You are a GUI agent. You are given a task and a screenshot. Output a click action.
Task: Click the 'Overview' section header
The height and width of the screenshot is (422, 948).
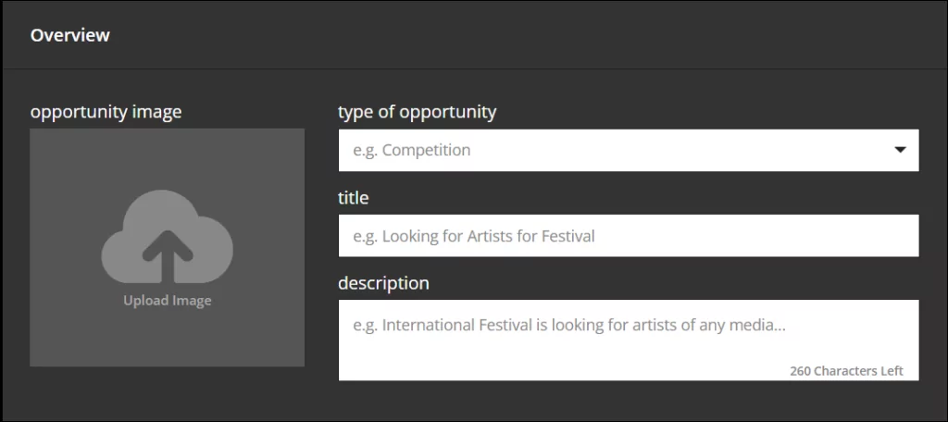click(69, 35)
